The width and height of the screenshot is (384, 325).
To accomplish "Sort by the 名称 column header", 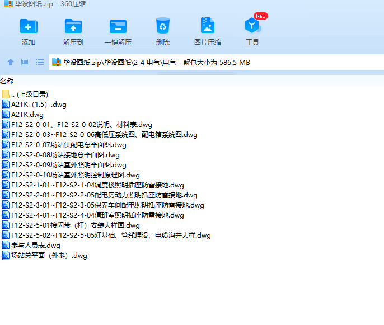I will click(x=7, y=81).
